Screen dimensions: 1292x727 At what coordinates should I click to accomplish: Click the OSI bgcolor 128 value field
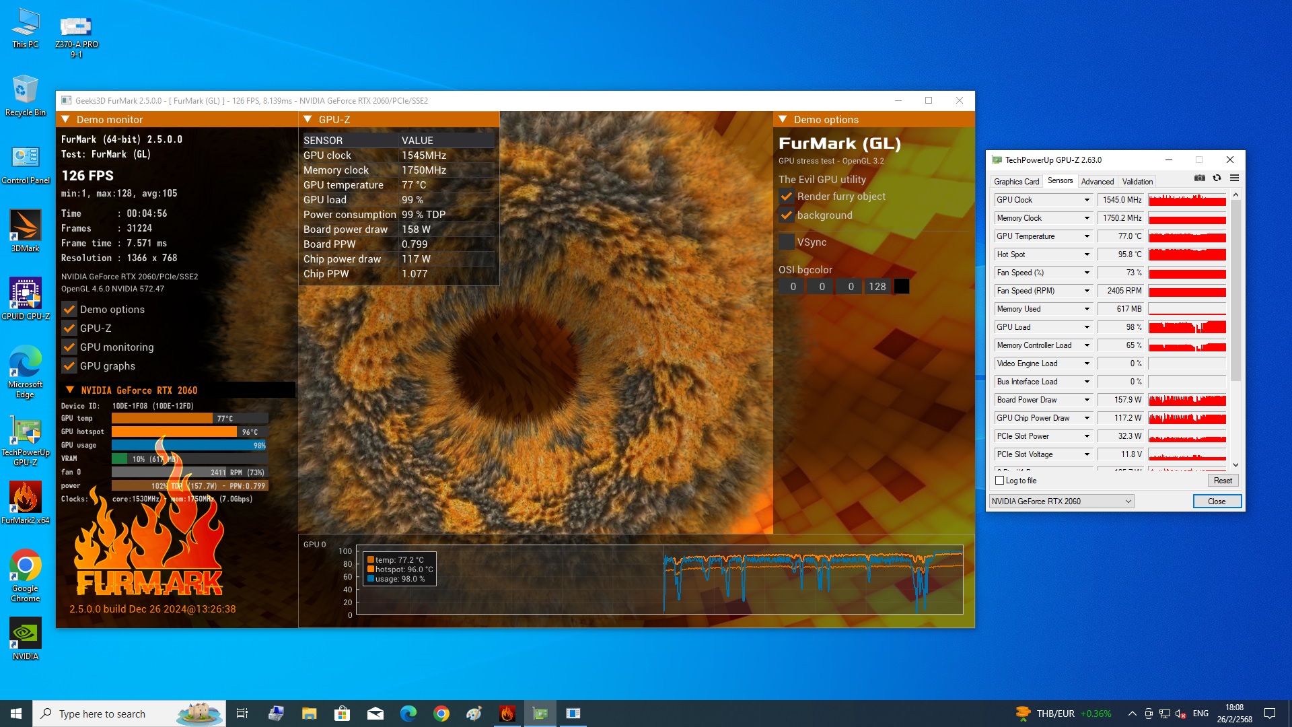click(877, 287)
